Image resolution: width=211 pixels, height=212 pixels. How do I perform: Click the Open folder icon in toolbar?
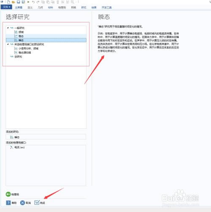[x=14, y=2]
